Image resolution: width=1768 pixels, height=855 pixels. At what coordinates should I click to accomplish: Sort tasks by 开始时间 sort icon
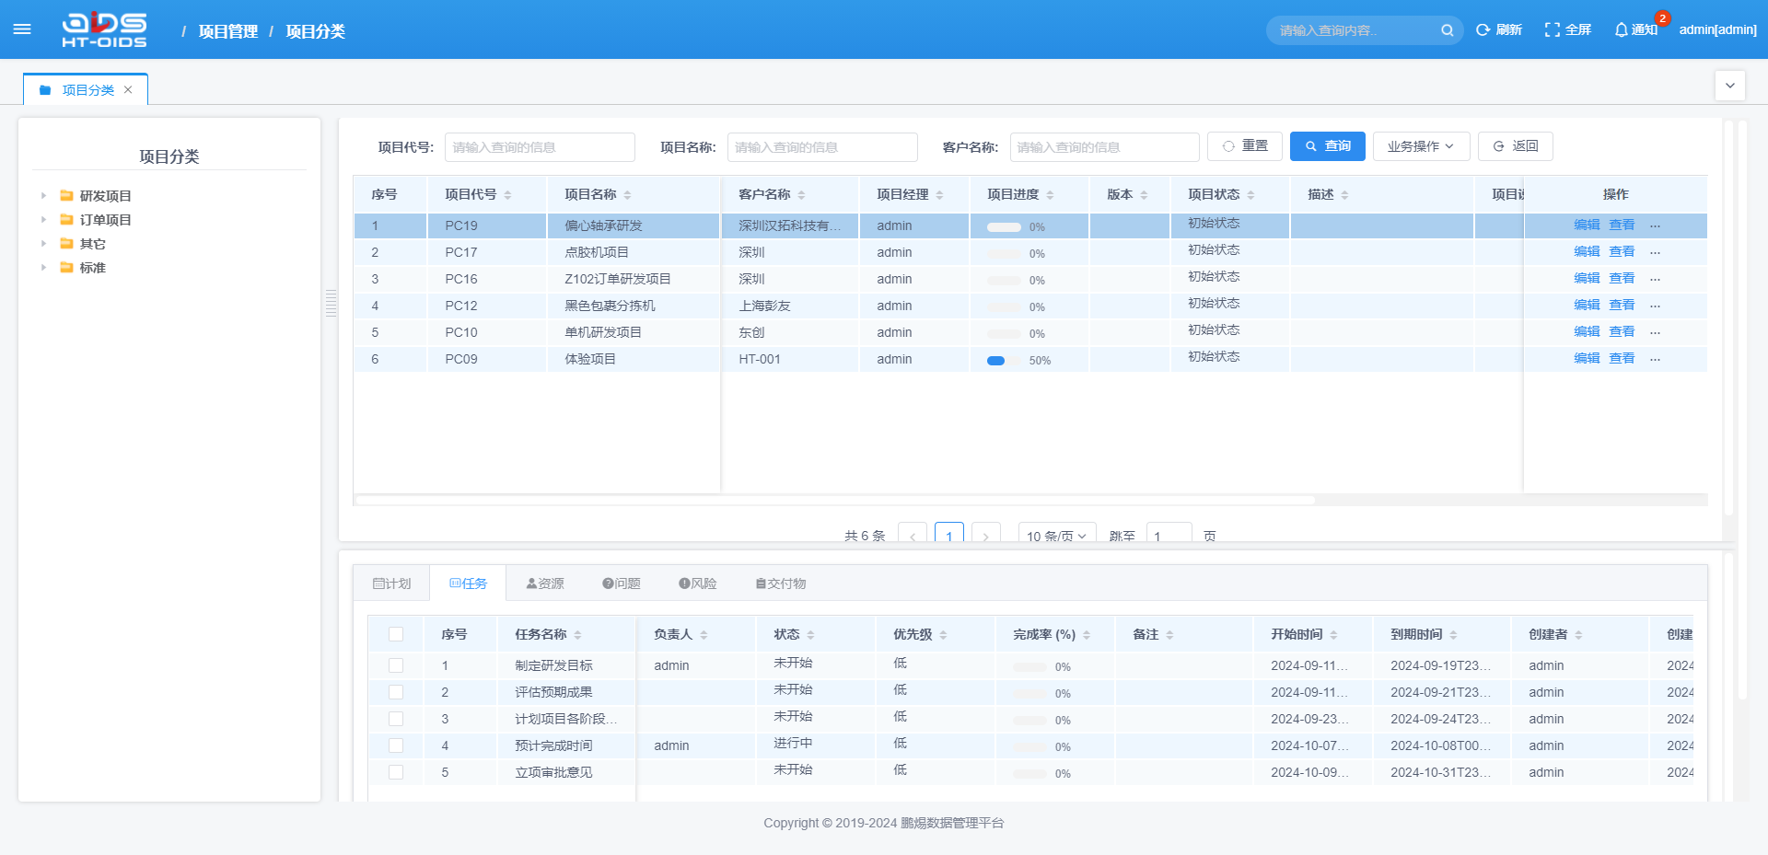1333,635
